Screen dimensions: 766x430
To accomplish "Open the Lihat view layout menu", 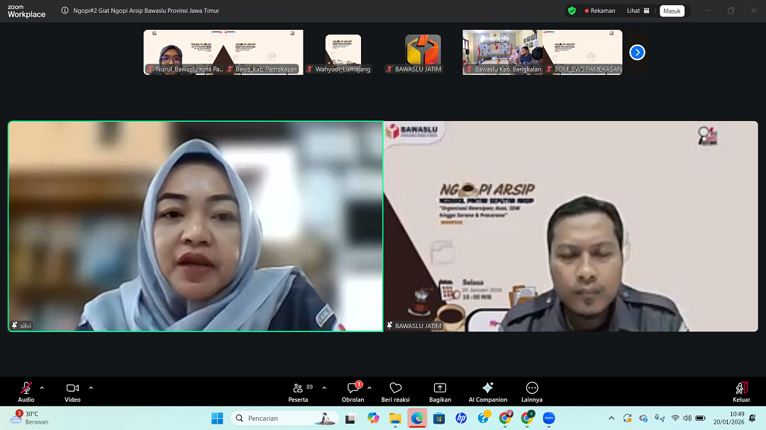I will 638,11.
